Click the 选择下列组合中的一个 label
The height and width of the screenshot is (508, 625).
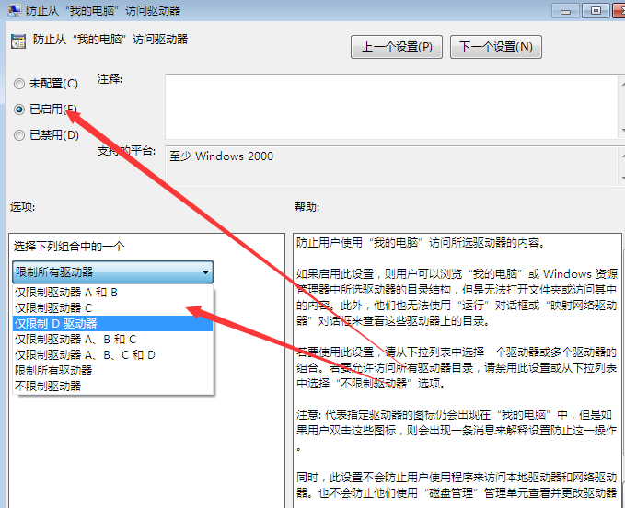(69, 247)
